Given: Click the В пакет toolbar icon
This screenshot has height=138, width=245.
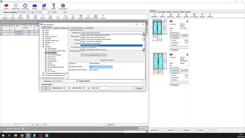Looking at the screenshot, I should (x=50, y=17).
